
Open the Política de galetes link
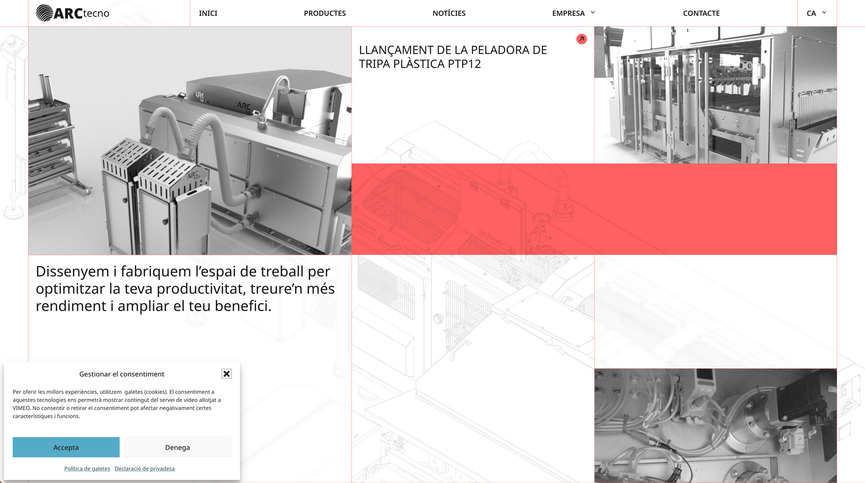pyautogui.click(x=87, y=469)
